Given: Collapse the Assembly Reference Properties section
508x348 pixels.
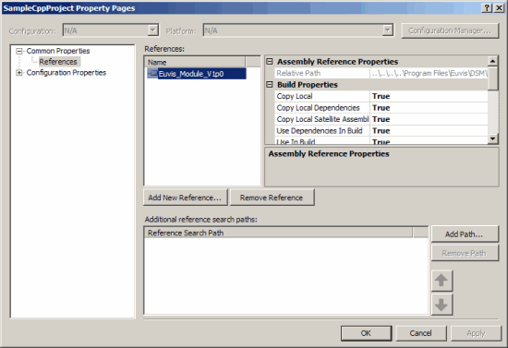Looking at the screenshot, I should point(270,62).
